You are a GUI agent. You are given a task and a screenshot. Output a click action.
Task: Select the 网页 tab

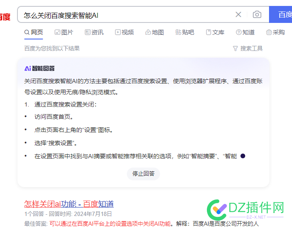(34, 32)
